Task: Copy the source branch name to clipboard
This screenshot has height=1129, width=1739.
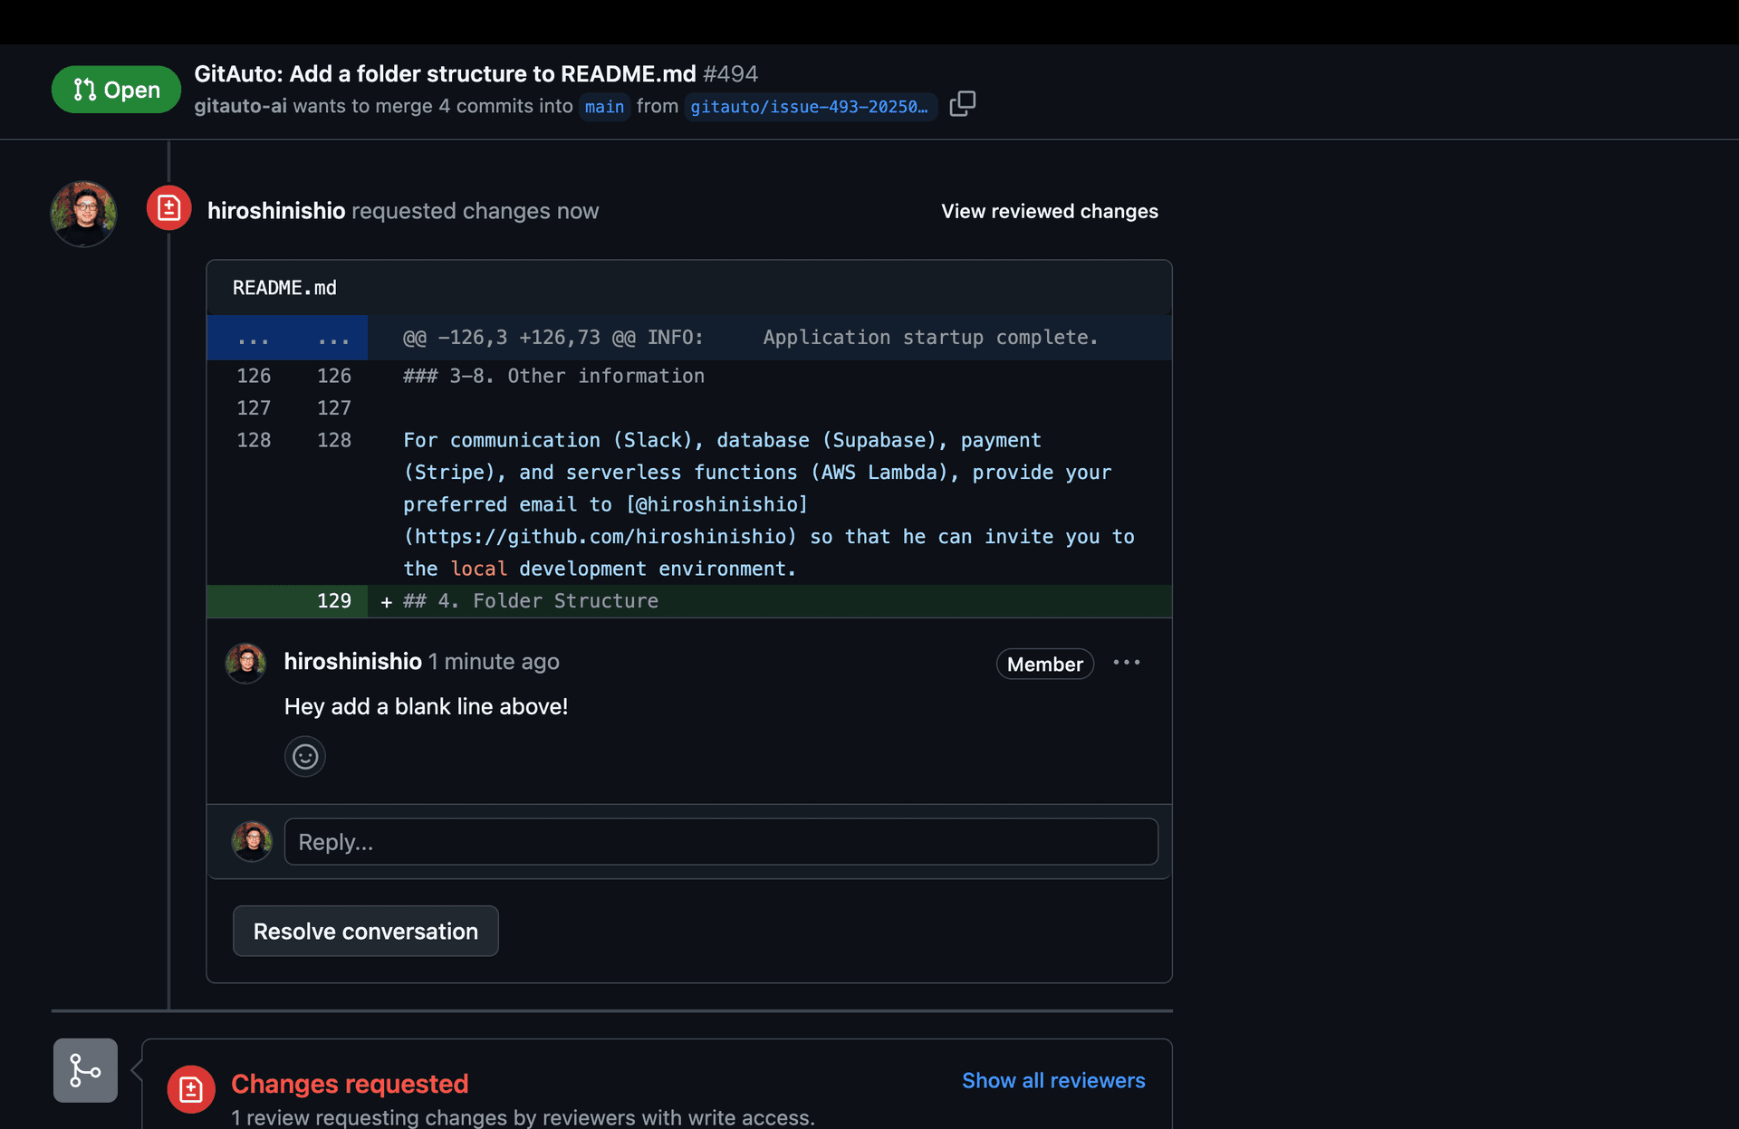Action: pos(962,104)
